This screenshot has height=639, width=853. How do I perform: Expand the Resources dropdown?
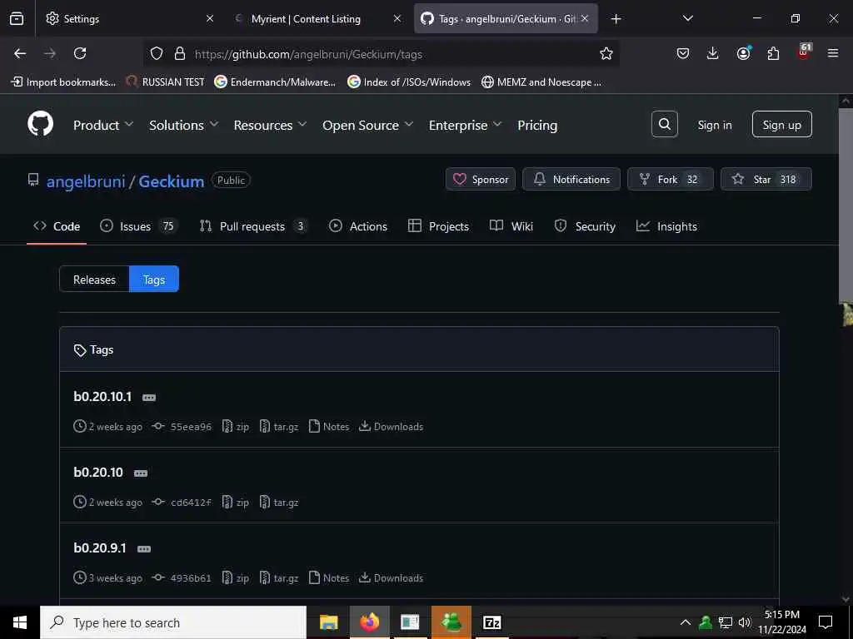[270, 125]
